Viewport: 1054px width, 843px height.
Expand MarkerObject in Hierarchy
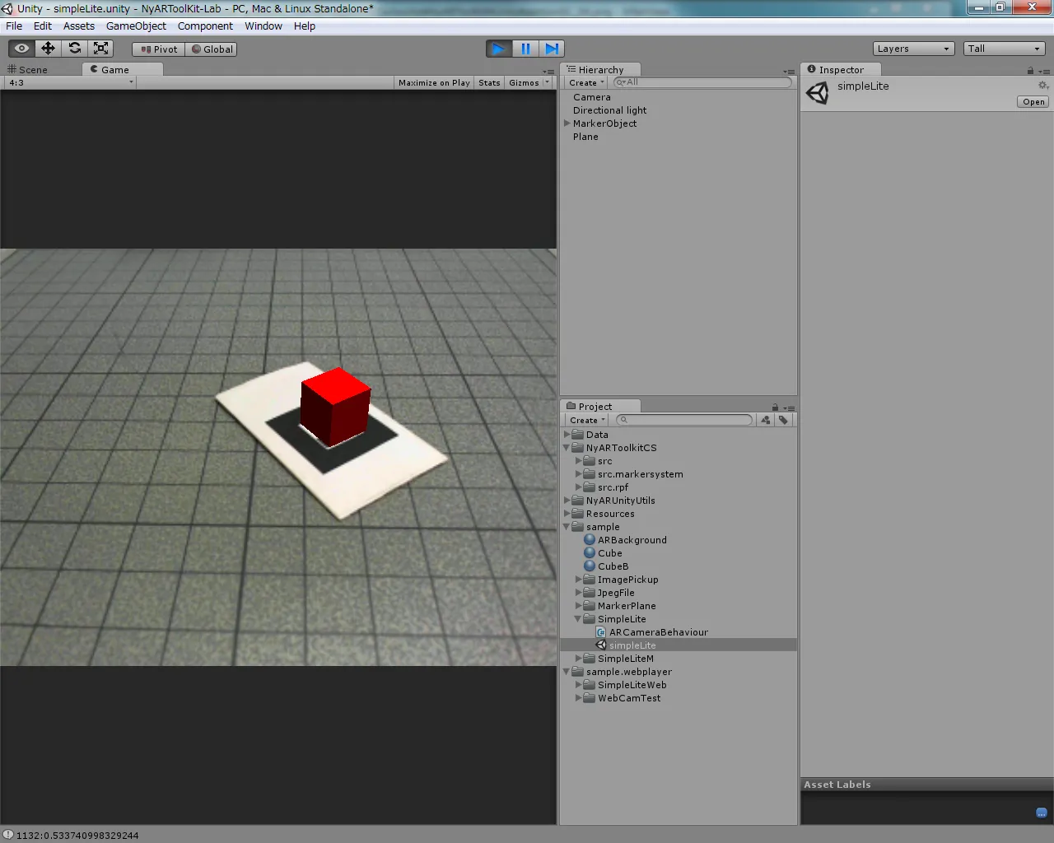click(567, 123)
